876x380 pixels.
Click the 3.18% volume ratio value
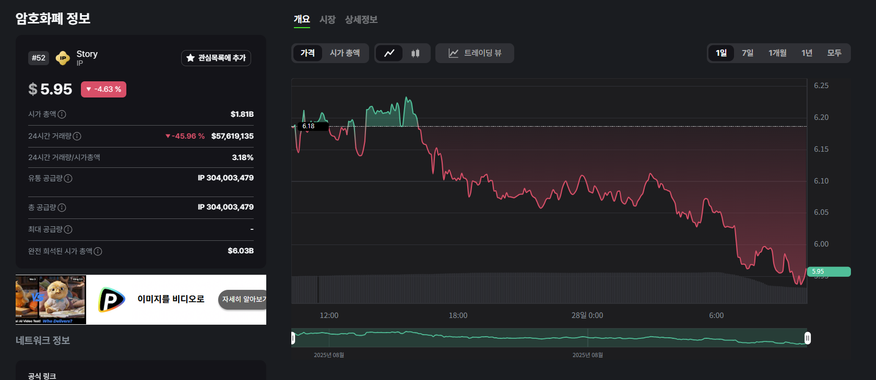(x=243, y=157)
